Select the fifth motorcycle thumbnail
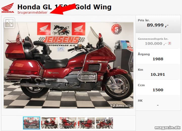The image size is (182, 131). (x=104, y=123)
